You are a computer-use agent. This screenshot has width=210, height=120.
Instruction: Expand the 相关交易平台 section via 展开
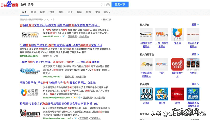click(x=195, y=54)
